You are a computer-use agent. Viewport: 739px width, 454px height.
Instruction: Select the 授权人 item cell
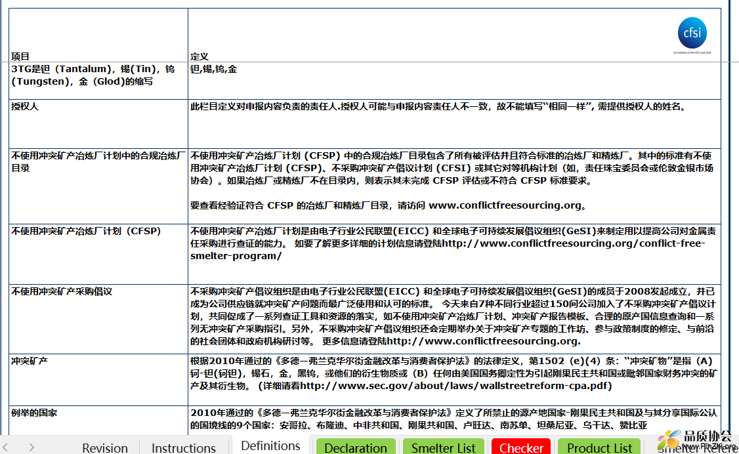coord(98,124)
